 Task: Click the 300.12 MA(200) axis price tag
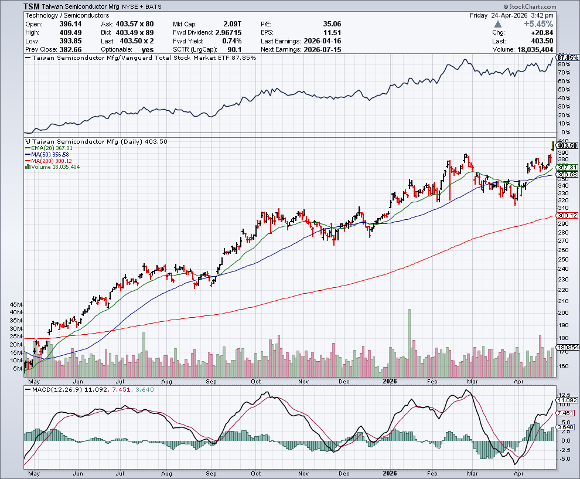point(567,216)
